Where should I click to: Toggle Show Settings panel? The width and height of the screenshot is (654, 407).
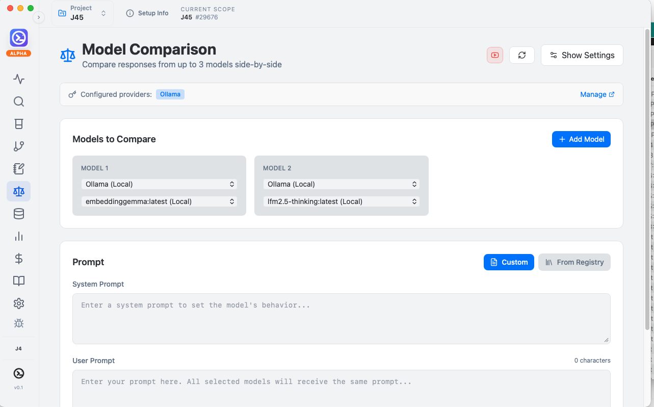[x=582, y=55]
